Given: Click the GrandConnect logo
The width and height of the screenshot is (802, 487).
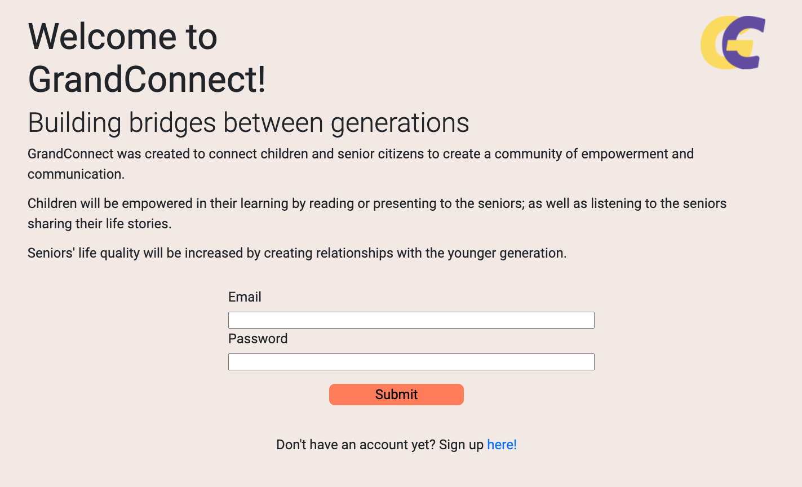Looking at the screenshot, I should click(733, 43).
